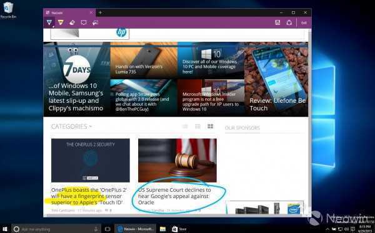Select the yellow Highlighter tool
The width and height of the screenshot is (375, 233).
tap(61, 22)
